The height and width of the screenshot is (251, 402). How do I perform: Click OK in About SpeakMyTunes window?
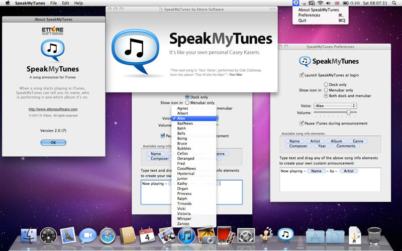pyautogui.click(x=53, y=143)
